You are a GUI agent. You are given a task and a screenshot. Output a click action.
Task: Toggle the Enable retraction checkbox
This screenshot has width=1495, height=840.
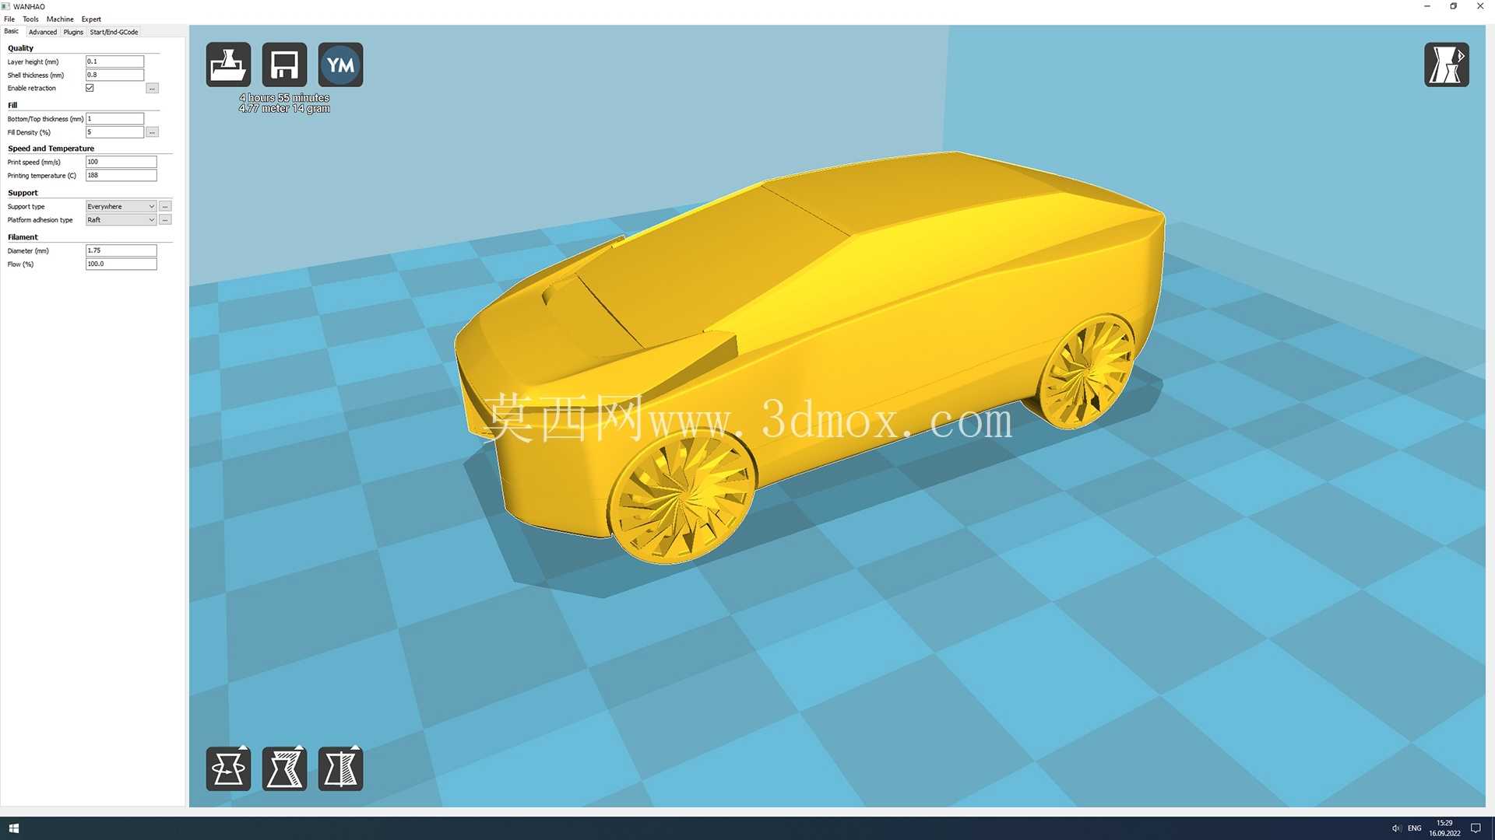90,88
